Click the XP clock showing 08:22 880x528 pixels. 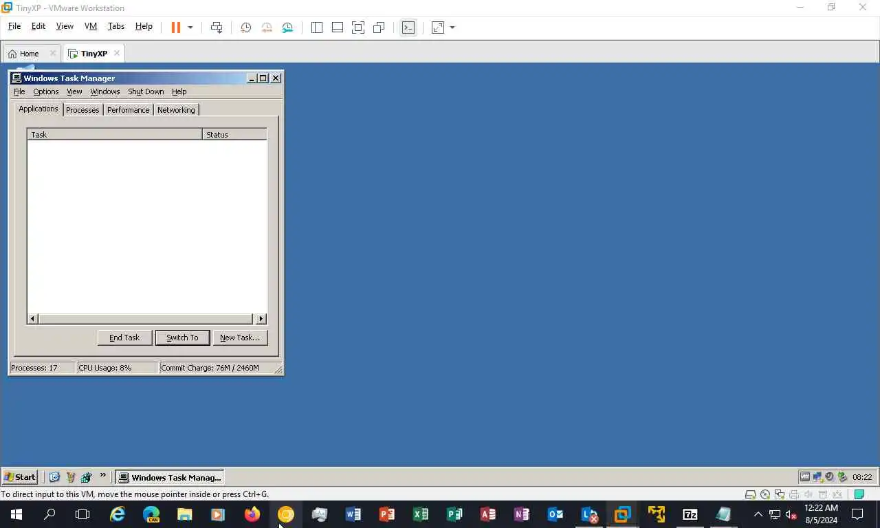coord(862,476)
